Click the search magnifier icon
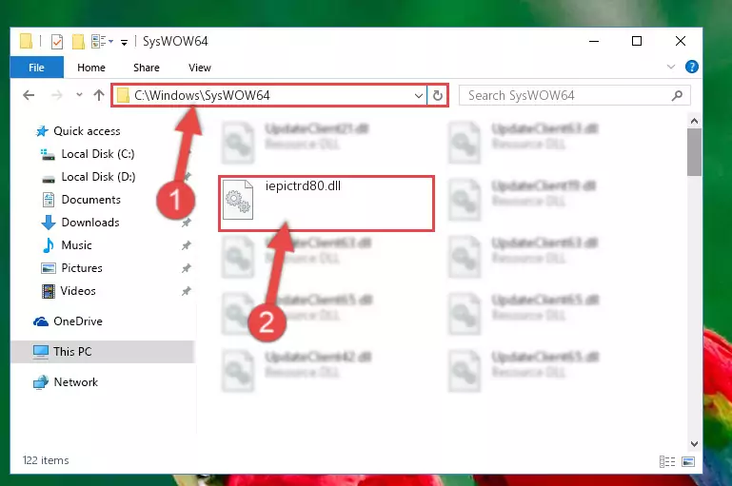 (677, 96)
